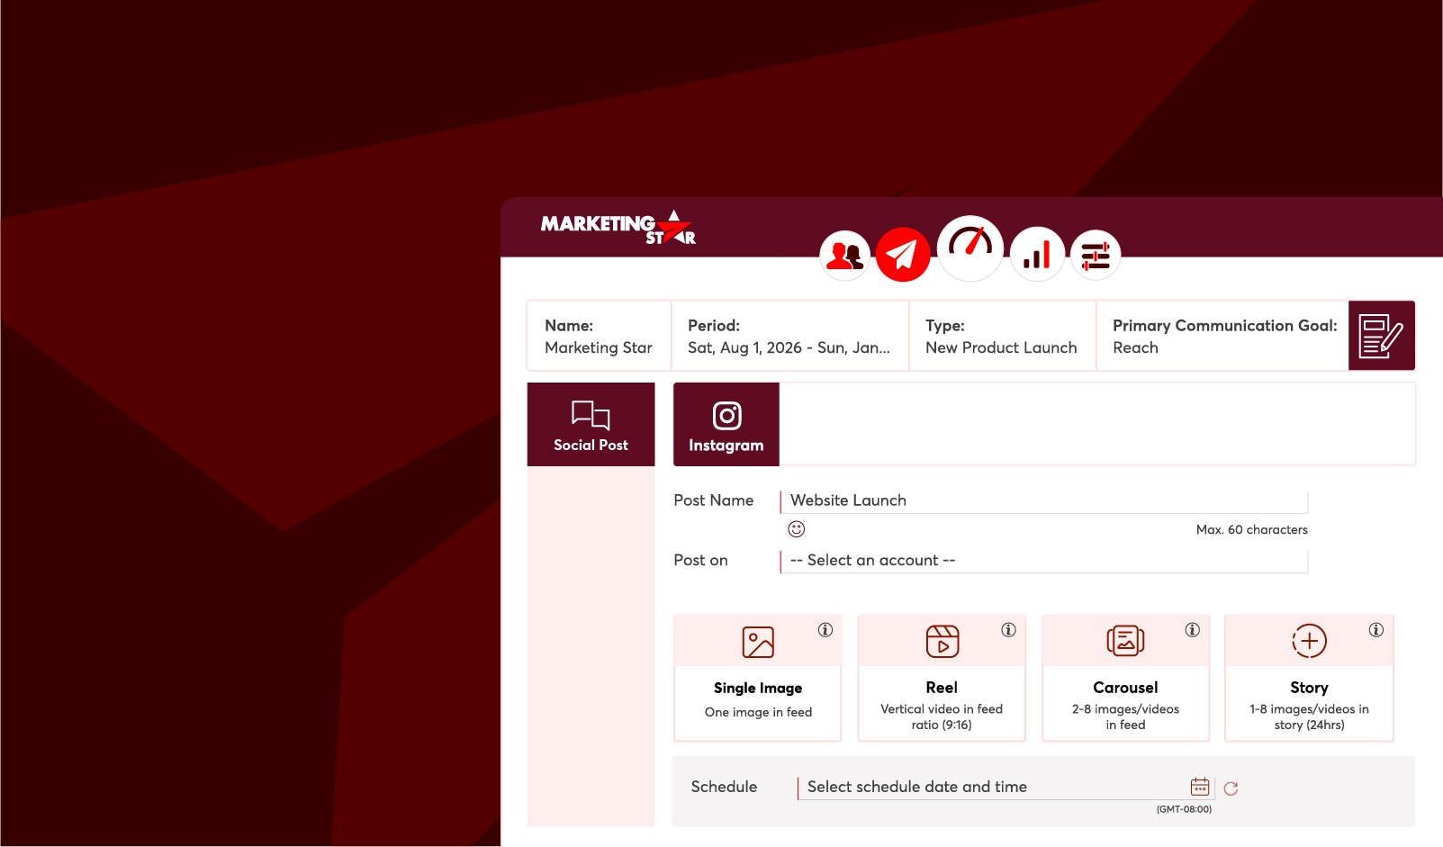Click the Carousel stacked images icon
This screenshot has width=1443, height=847.
coord(1125,641)
